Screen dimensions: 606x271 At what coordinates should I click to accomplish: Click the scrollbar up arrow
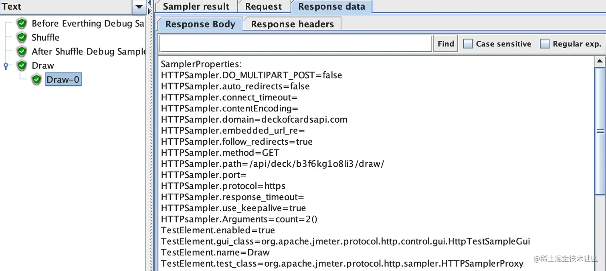pos(600,62)
